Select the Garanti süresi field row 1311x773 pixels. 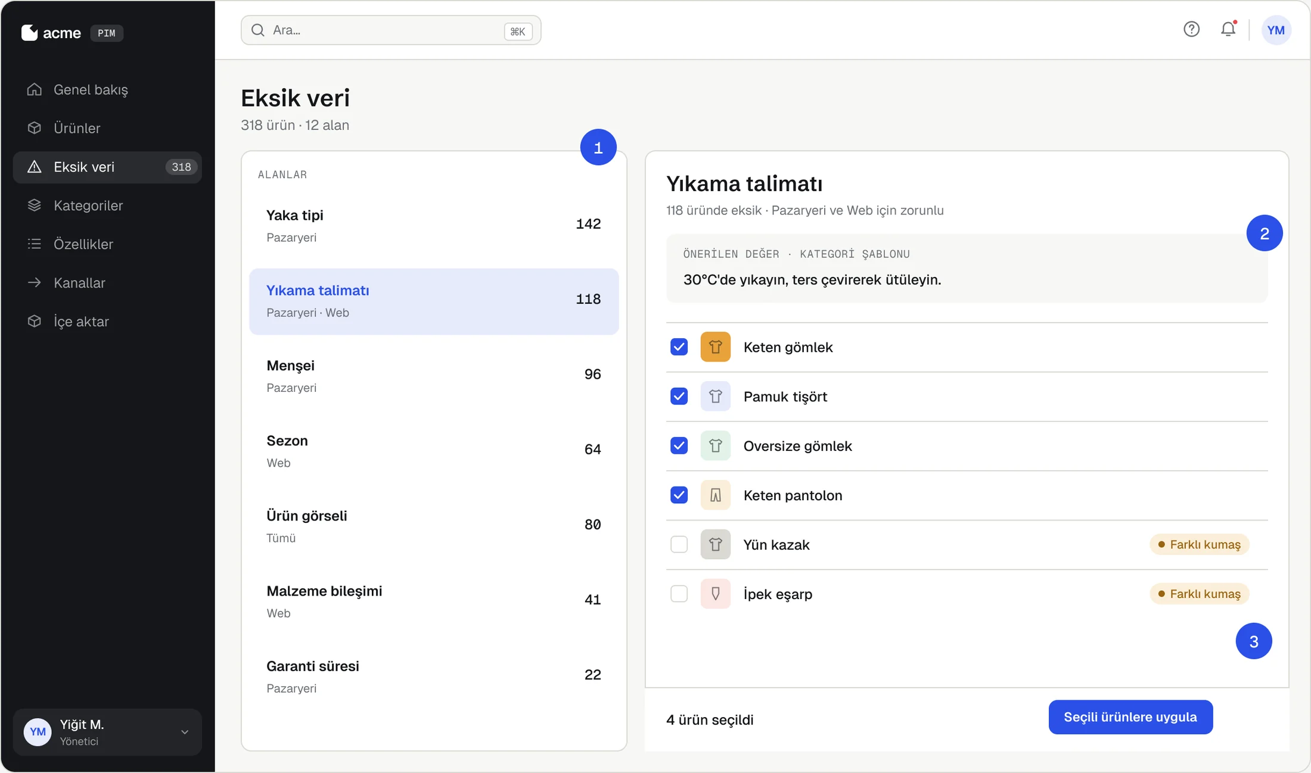point(434,676)
